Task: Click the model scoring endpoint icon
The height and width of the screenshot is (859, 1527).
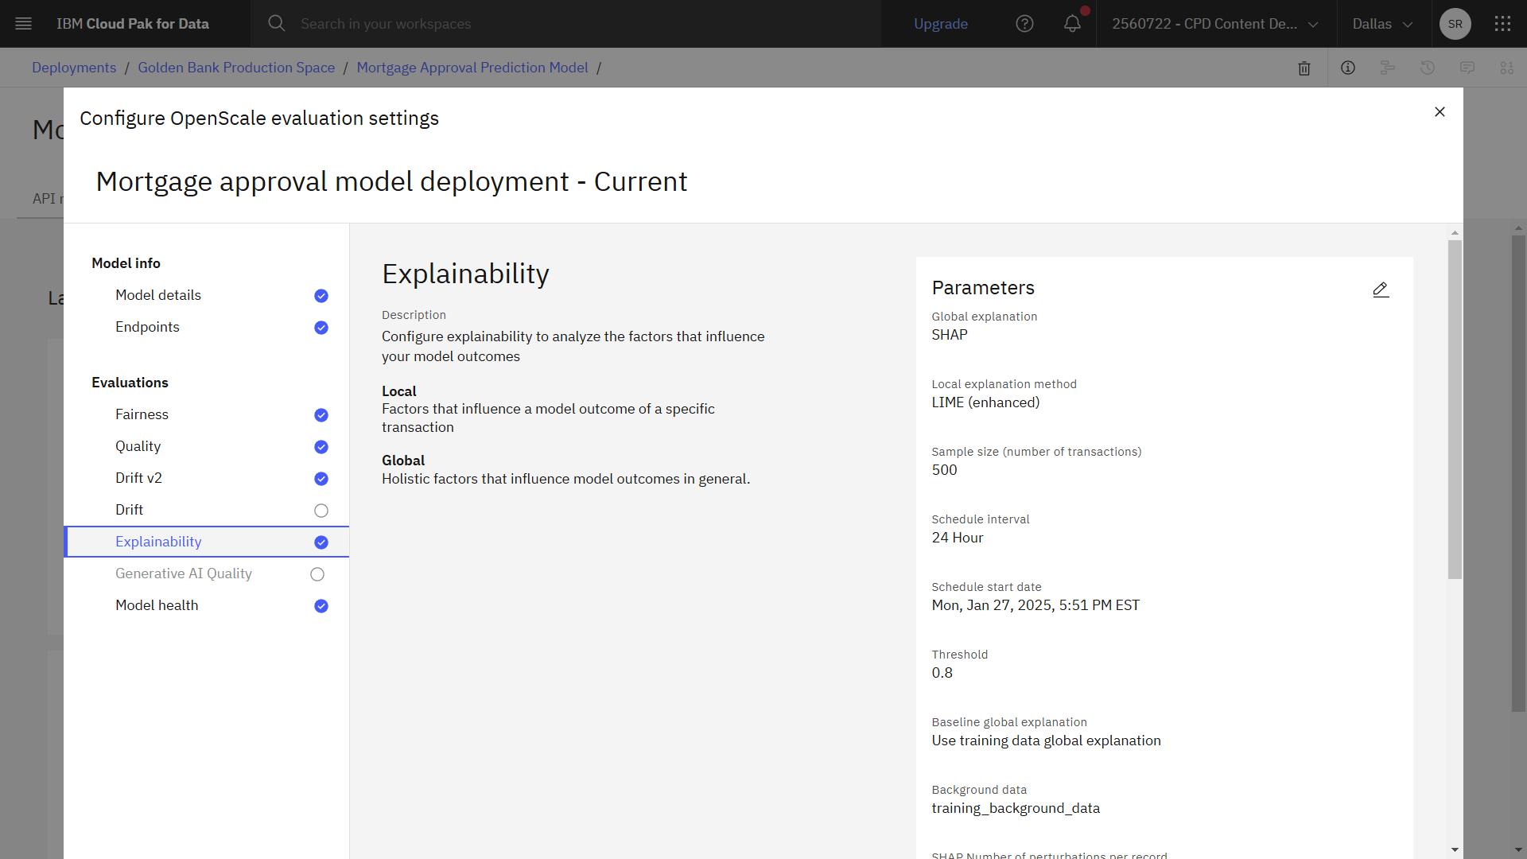Action: point(1389,67)
